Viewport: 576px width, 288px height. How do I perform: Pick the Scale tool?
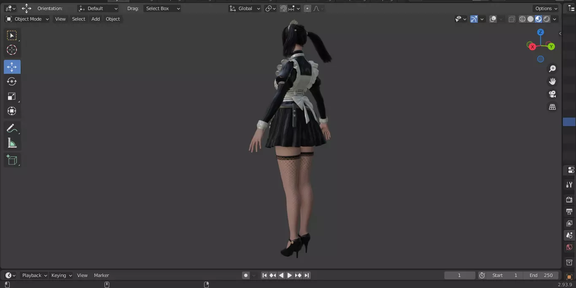[x=12, y=96]
